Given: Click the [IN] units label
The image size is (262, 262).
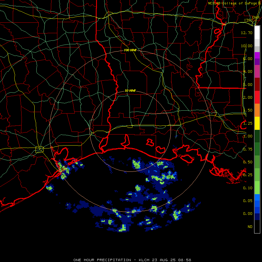Looking at the screenshot, I should pos(249,20).
